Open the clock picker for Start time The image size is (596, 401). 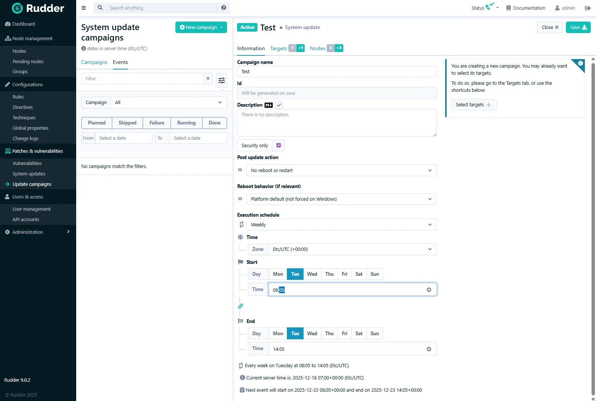click(x=429, y=290)
